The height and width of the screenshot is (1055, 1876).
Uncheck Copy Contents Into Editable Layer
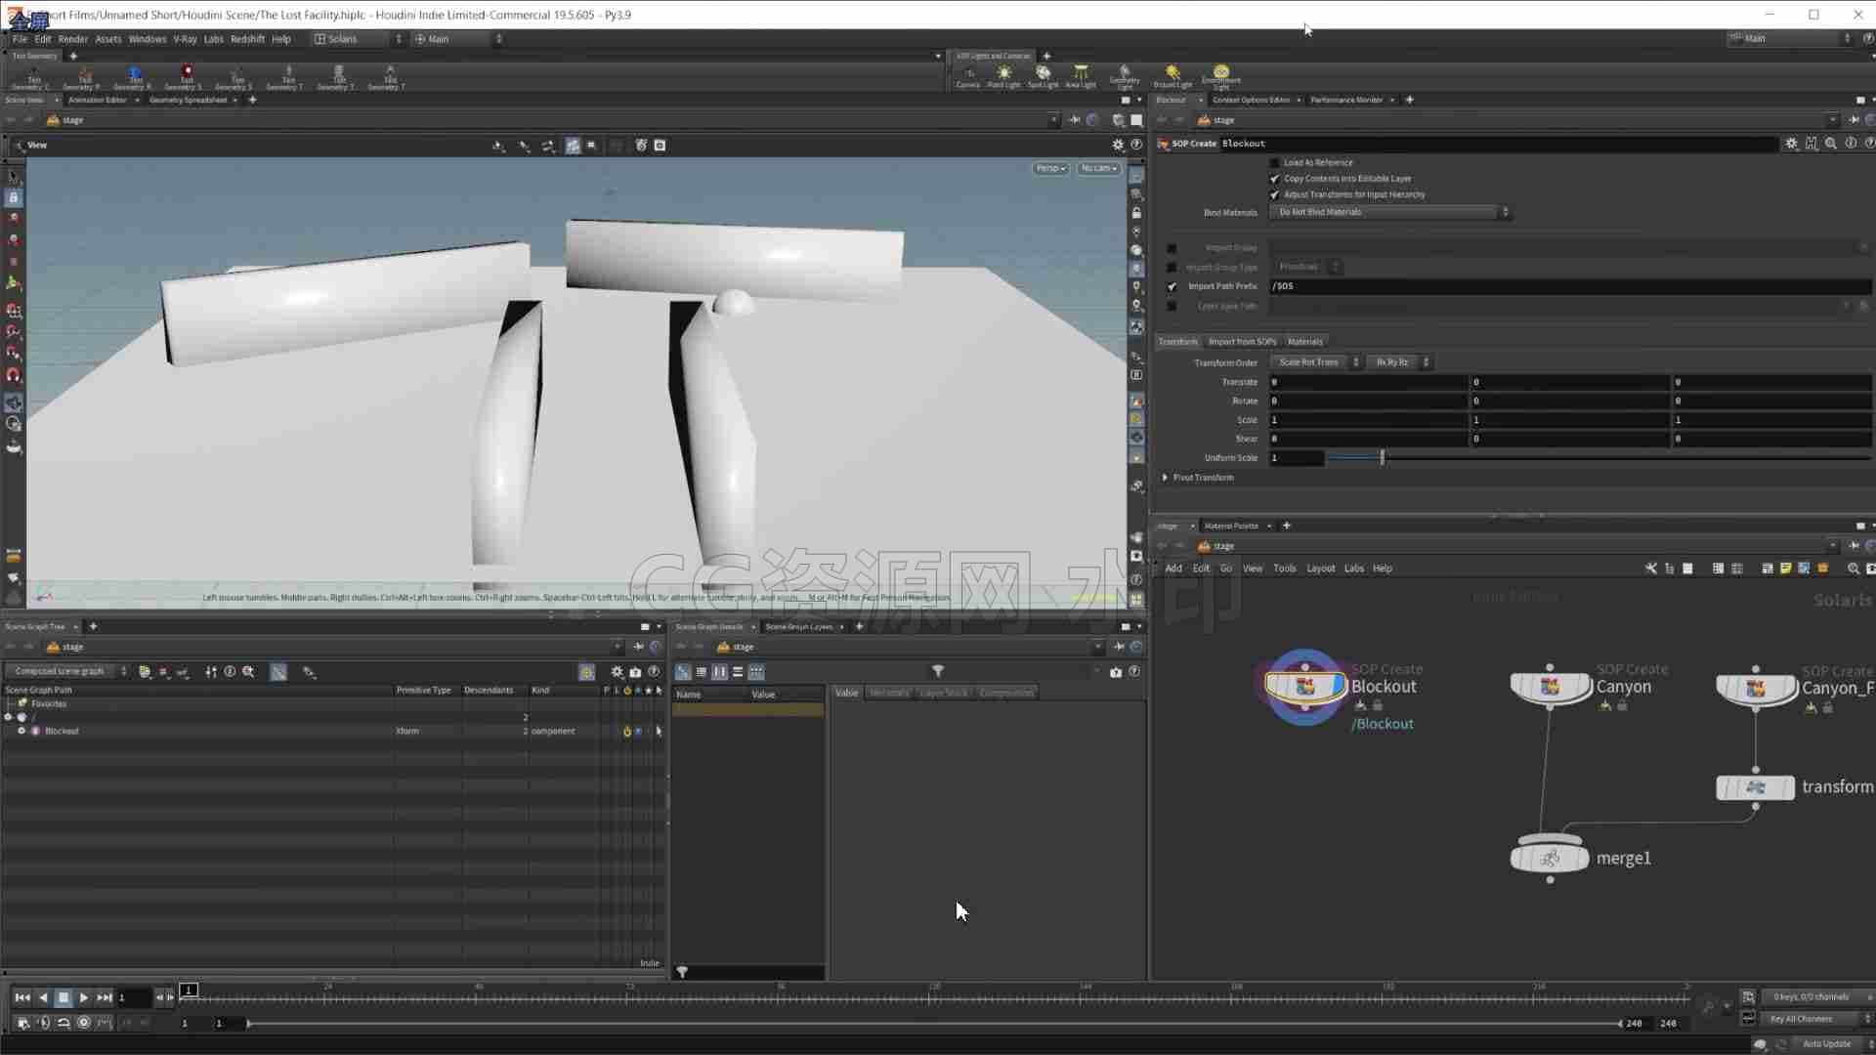(x=1274, y=179)
